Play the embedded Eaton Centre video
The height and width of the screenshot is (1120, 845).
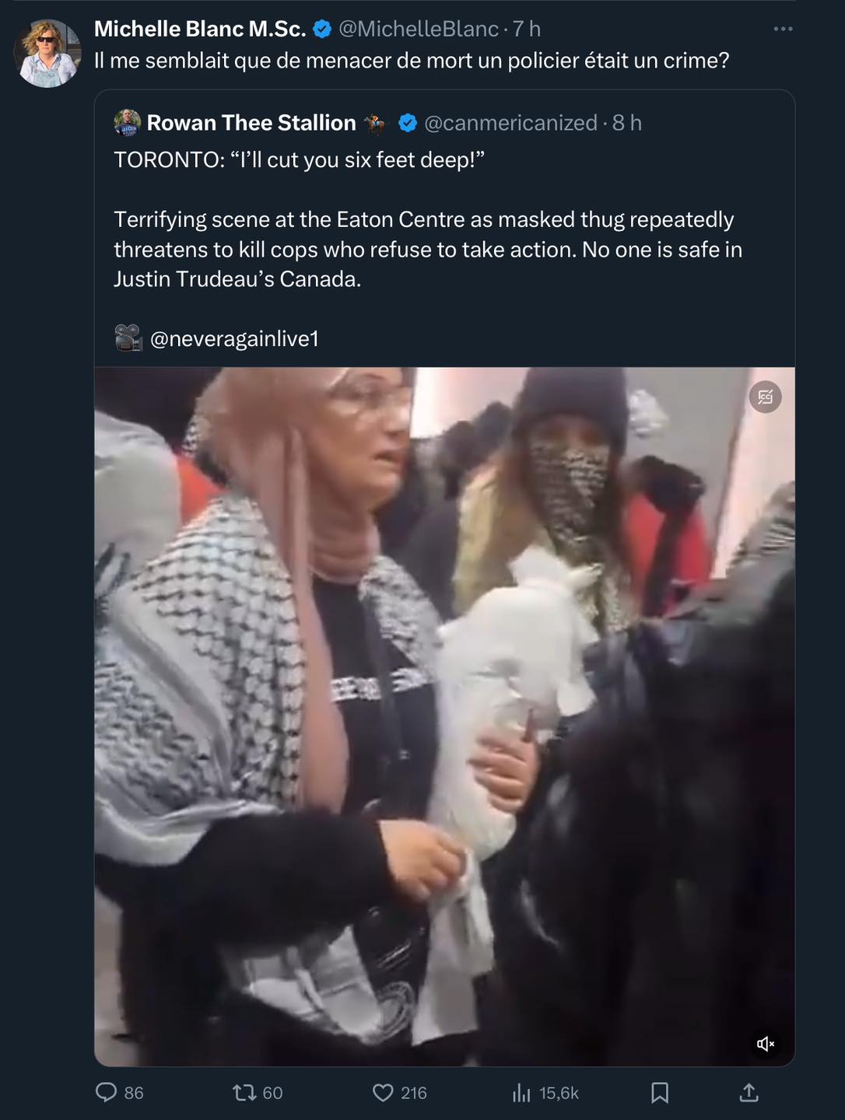[x=445, y=716]
